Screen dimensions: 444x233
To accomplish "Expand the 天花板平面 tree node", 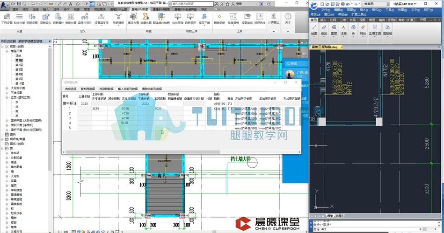I will coord(7,88).
